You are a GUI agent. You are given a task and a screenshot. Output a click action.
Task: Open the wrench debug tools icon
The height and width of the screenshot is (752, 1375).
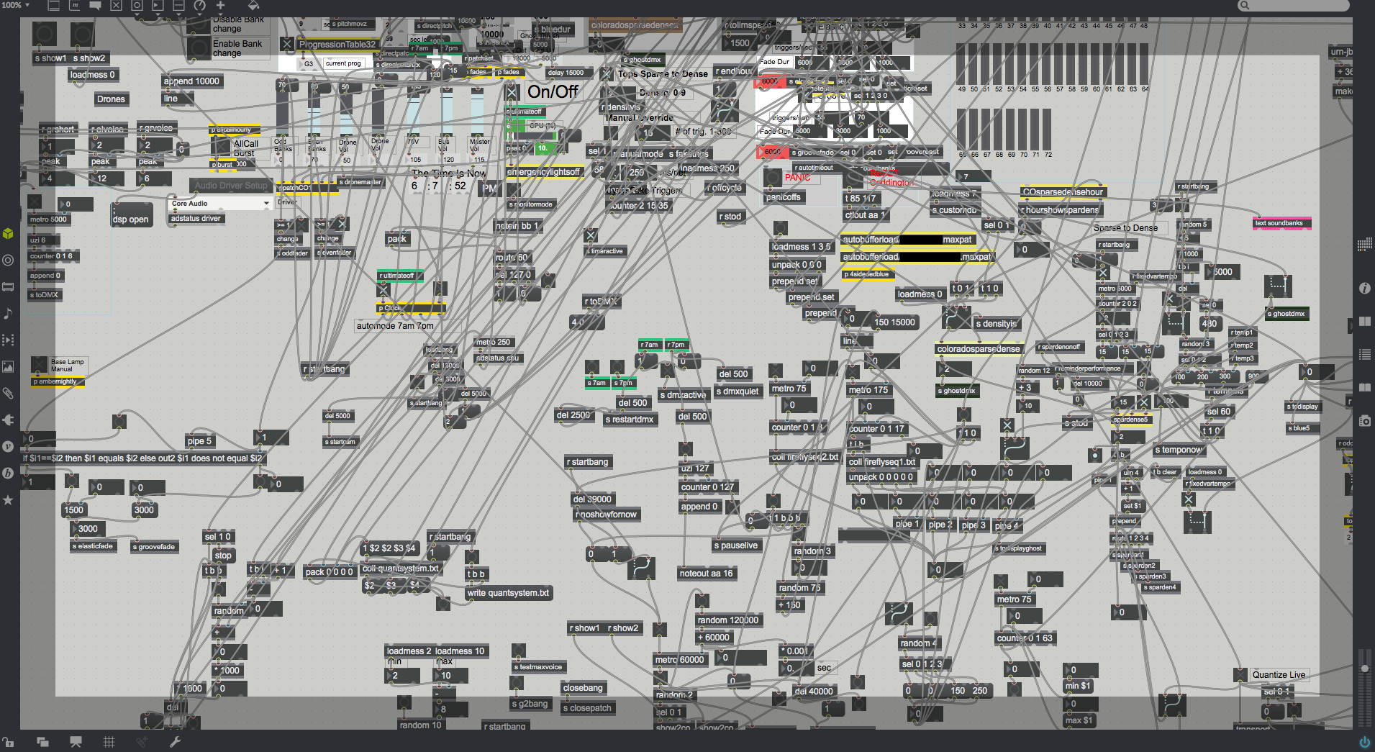[175, 742]
